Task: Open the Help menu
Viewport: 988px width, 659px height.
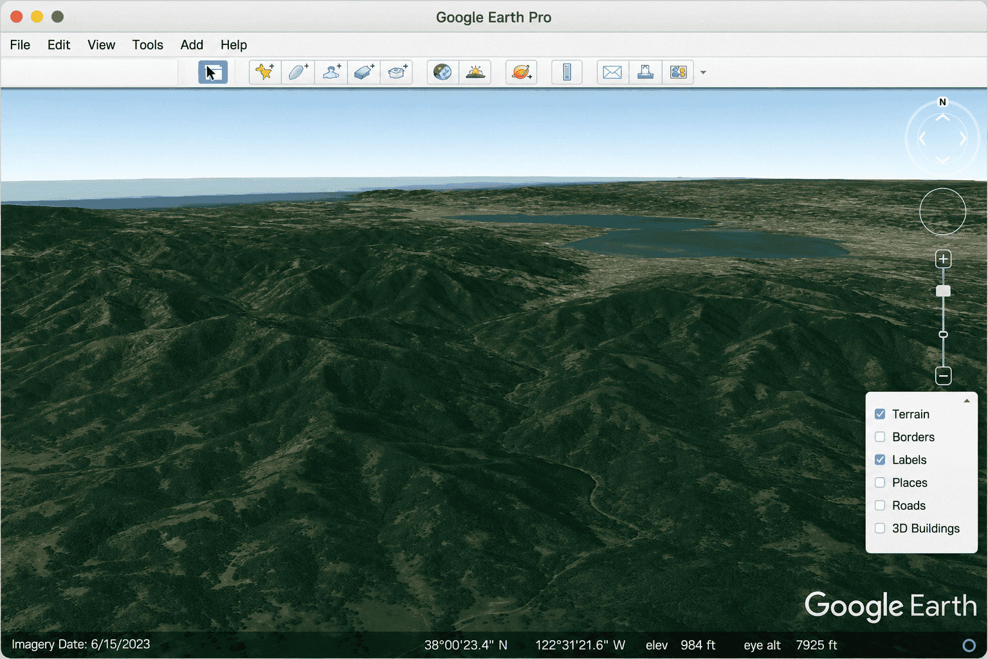Action: (x=233, y=44)
